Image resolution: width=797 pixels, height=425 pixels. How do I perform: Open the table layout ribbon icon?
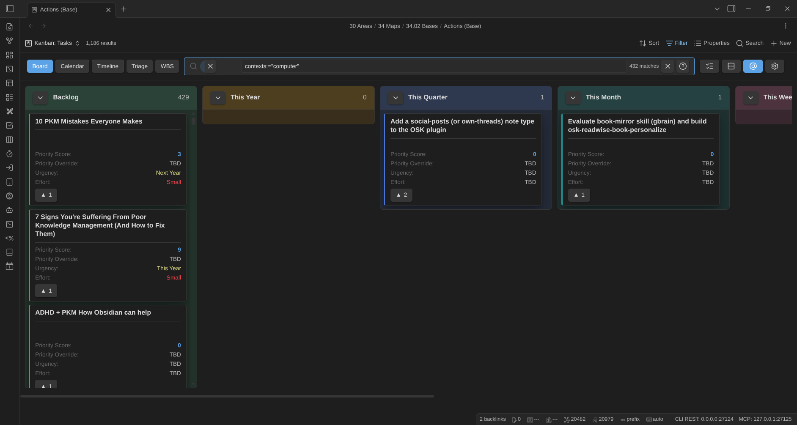coord(9,83)
